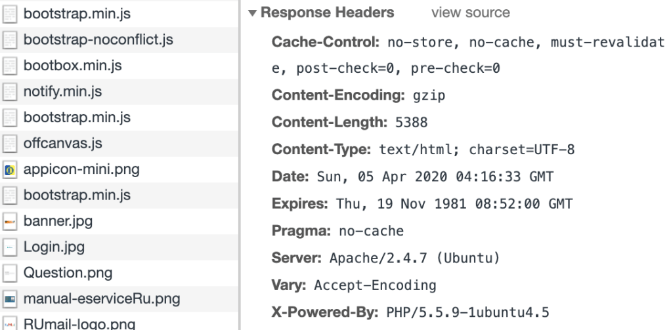Click the Cache-Control header name
This screenshot has height=330, width=671.
[316, 43]
